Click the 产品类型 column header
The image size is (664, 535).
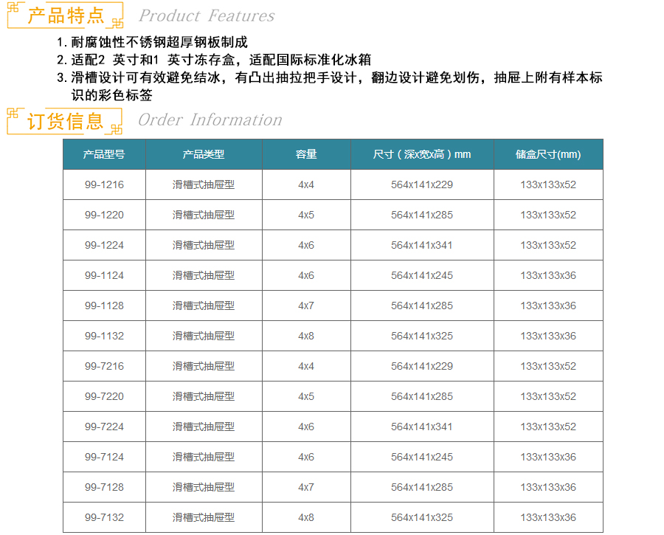point(204,154)
